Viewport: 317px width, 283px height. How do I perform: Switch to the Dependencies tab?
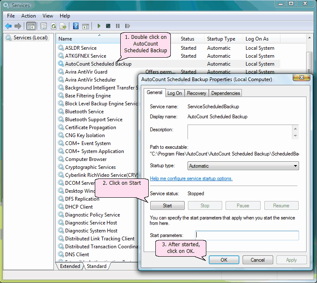coord(226,93)
